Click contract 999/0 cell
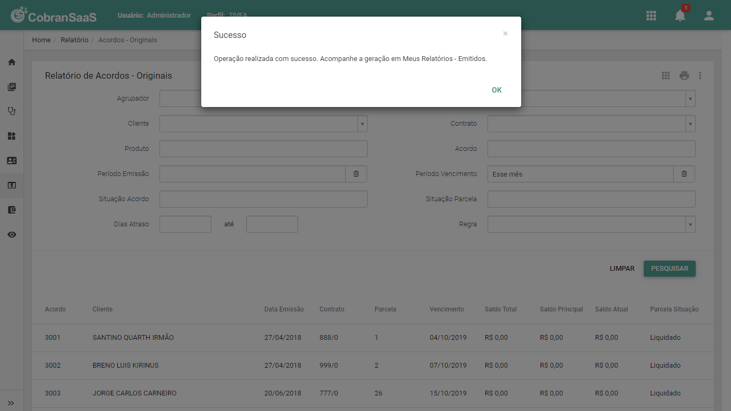The width and height of the screenshot is (731, 411). pos(329,366)
